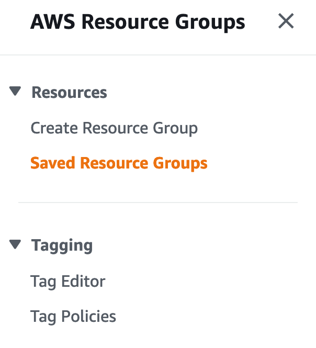Click the Resources section heading
316x348 pixels.
(x=69, y=93)
